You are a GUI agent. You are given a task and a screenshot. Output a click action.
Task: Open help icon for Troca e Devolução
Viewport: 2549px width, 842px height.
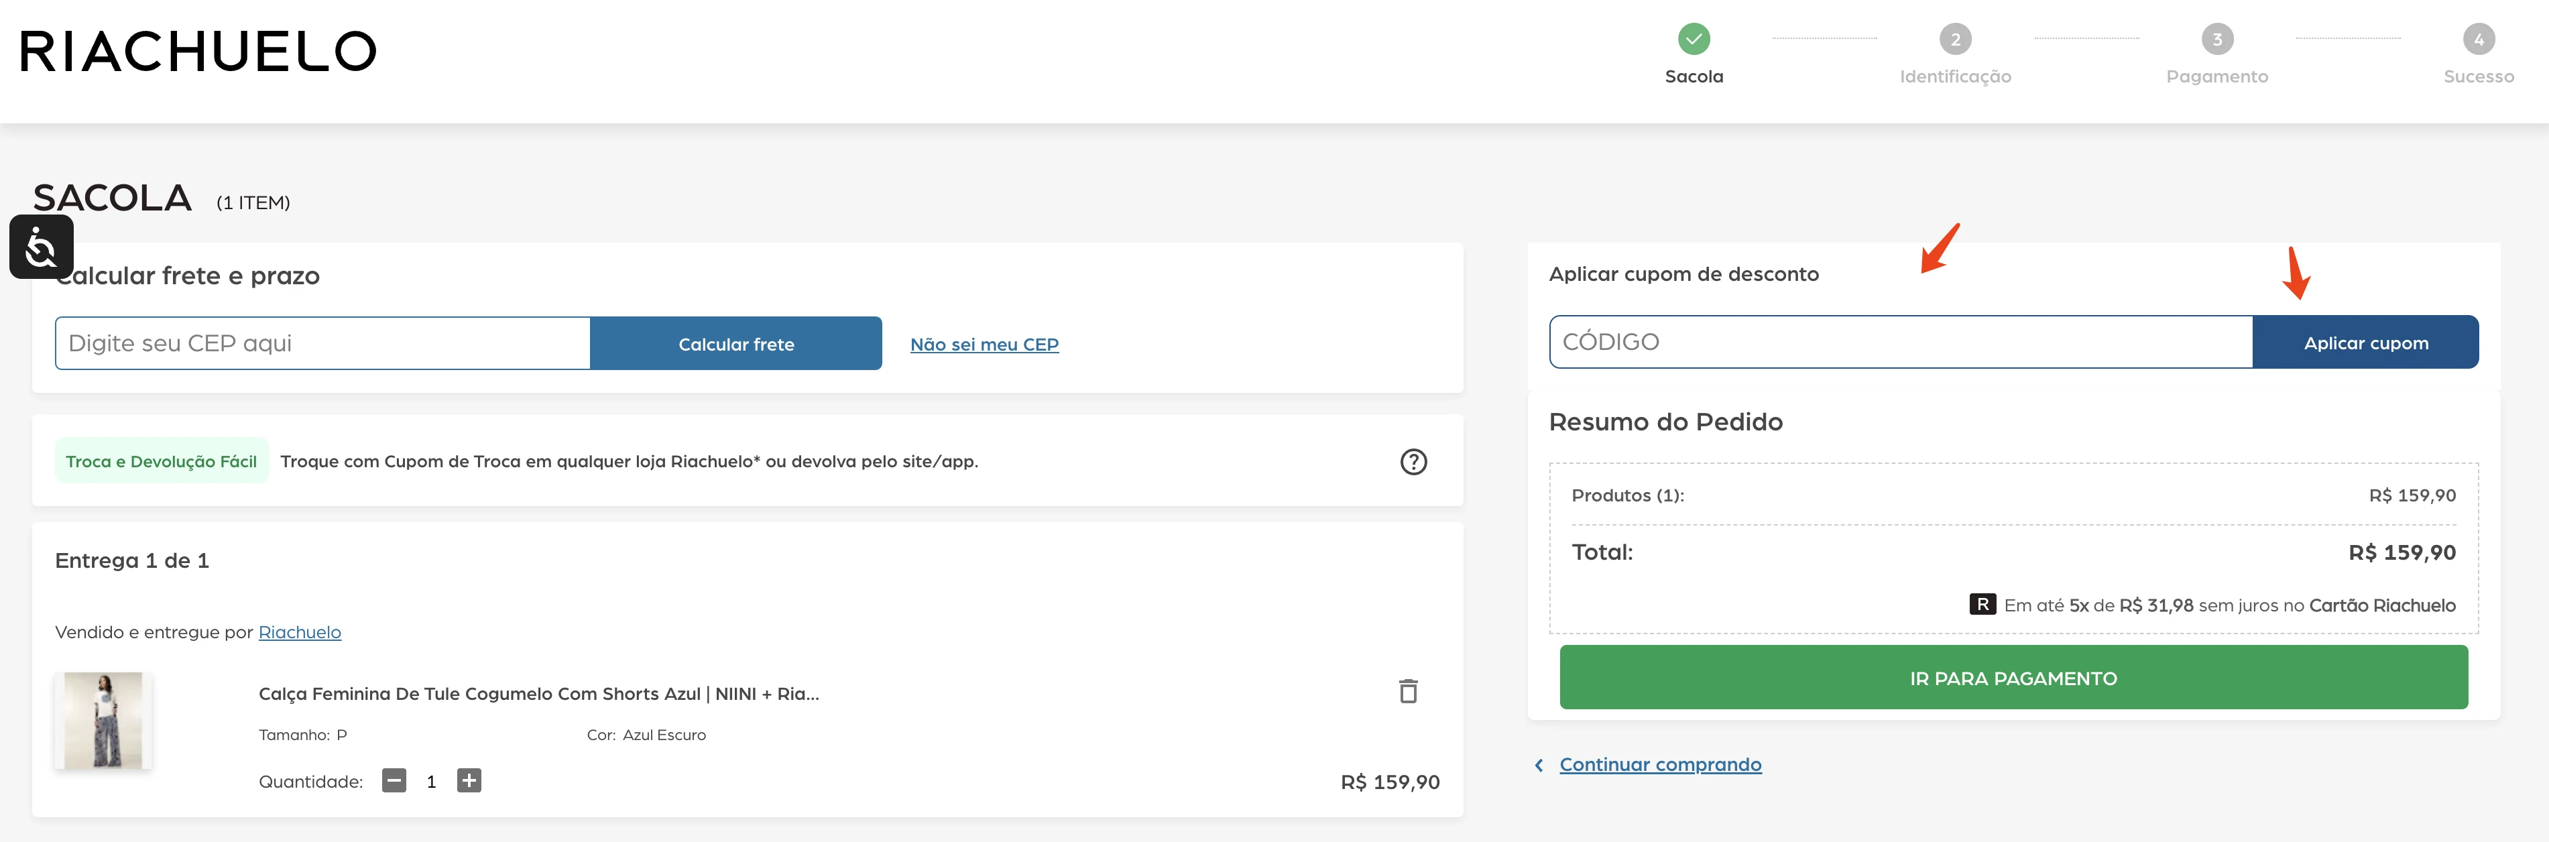1413,461
